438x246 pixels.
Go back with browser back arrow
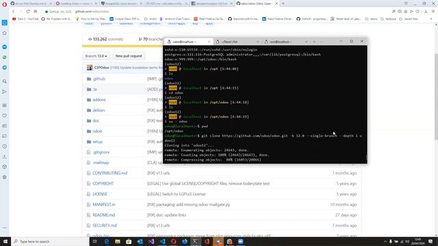click(x=13, y=12)
